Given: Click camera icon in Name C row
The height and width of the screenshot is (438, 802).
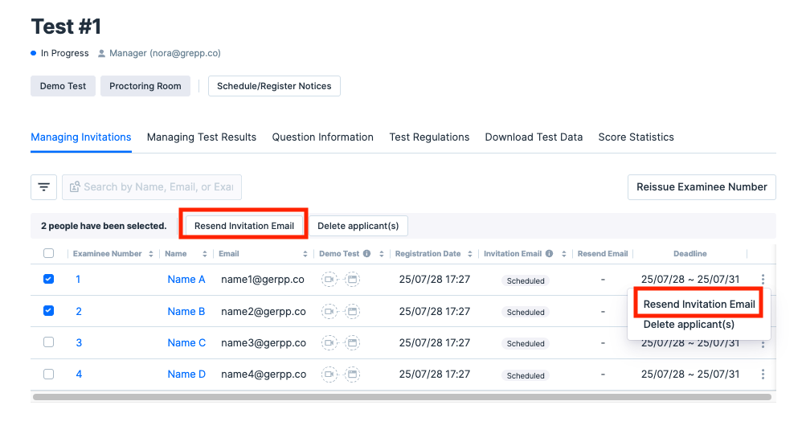Looking at the screenshot, I should (329, 343).
